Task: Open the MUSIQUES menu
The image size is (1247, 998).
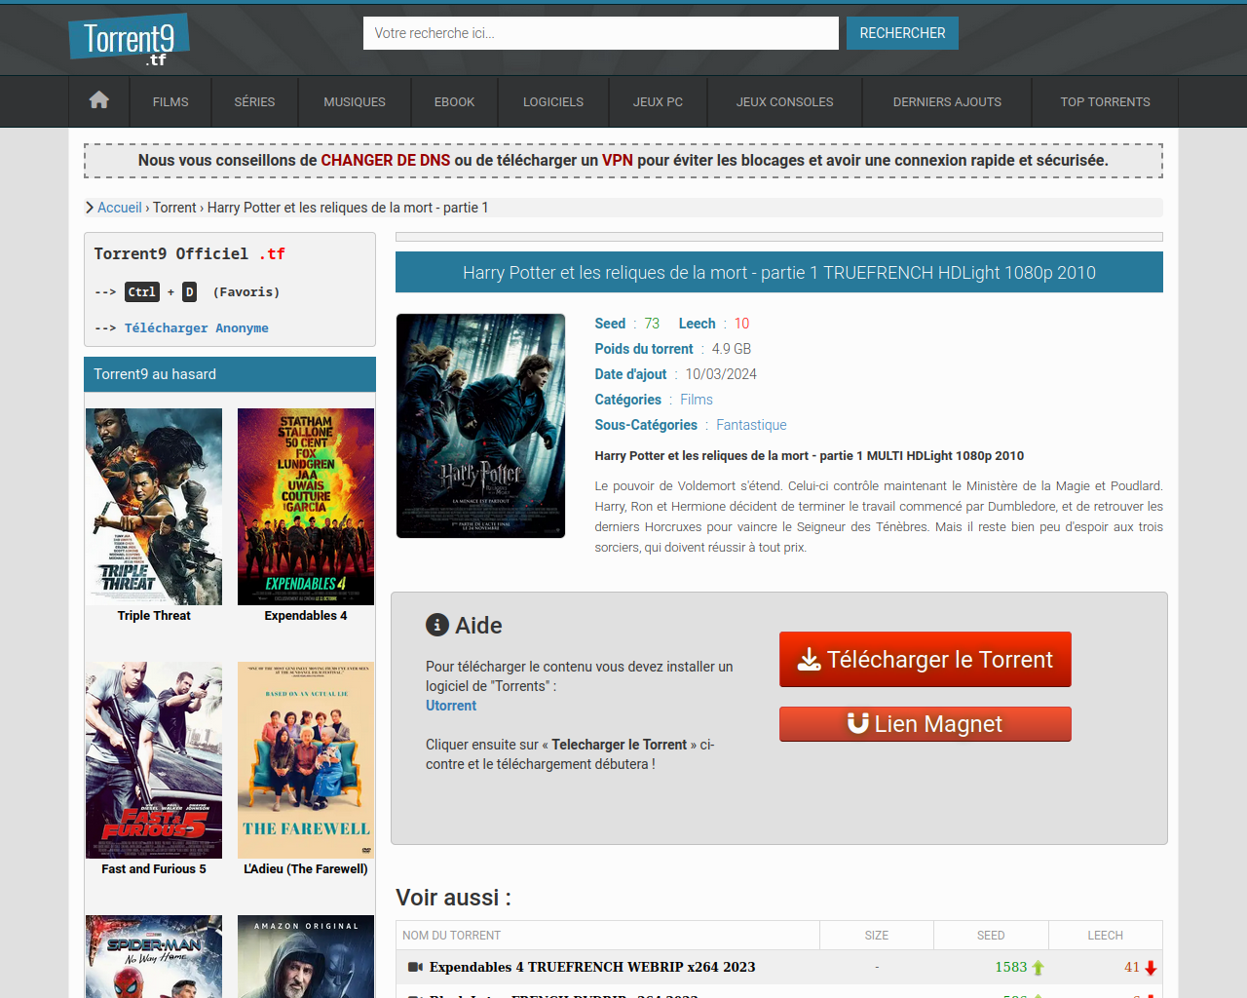Action: (355, 101)
